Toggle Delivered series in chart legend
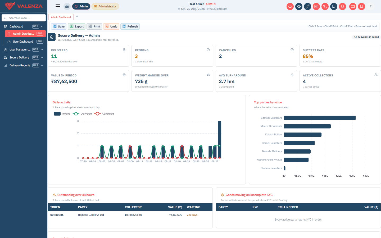This screenshot has width=381, height=238. coord(82,114)
